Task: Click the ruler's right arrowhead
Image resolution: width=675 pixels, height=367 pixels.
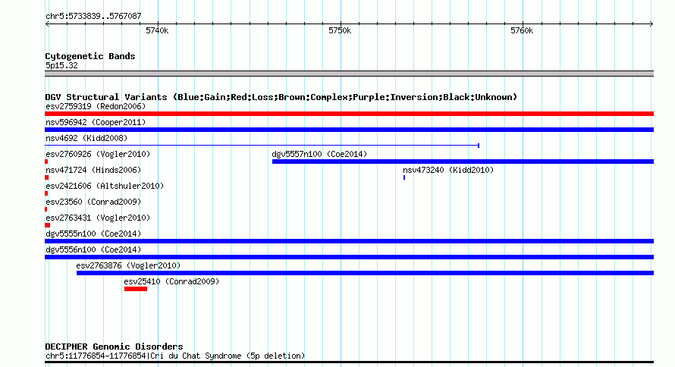Action: (x=651, y=24)
